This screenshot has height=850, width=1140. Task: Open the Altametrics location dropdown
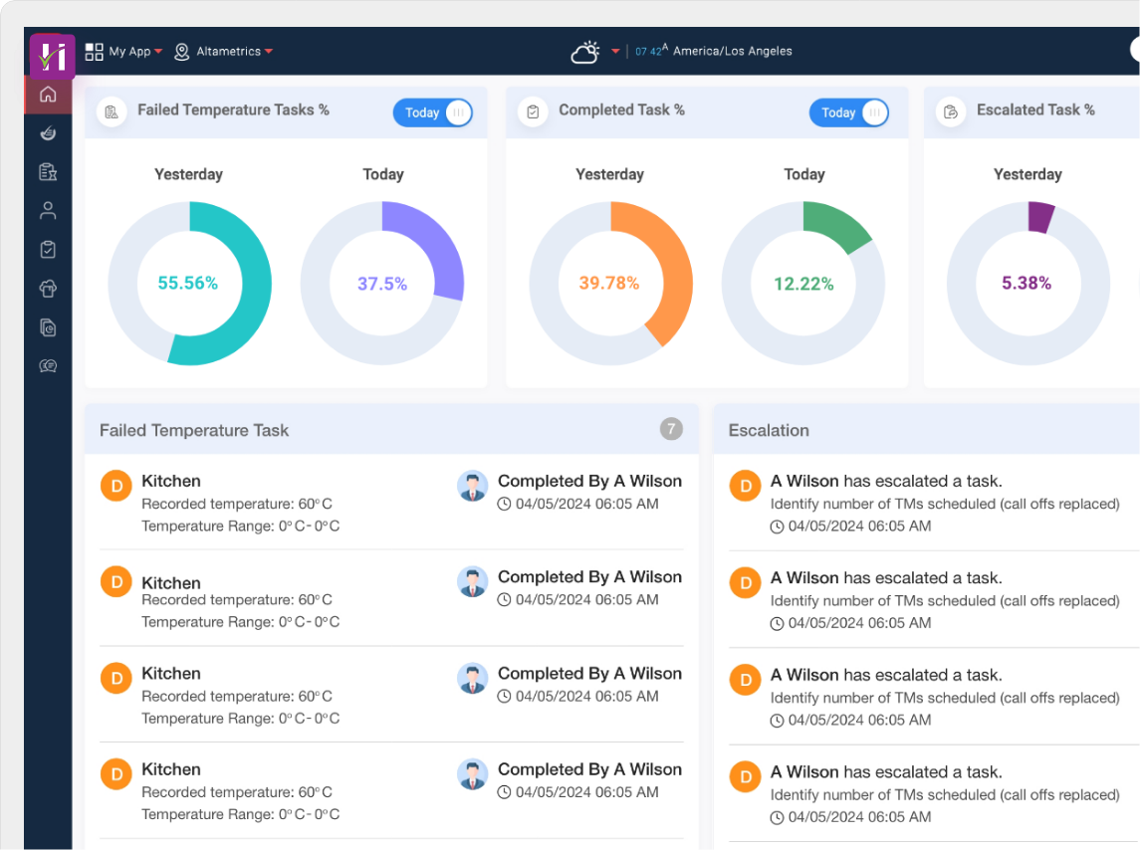[x=223, y=52]
